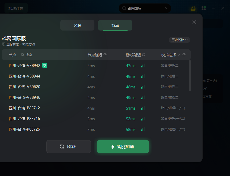Click the node search magnifier icon
The image size is (230, 176).
point(22,55)
